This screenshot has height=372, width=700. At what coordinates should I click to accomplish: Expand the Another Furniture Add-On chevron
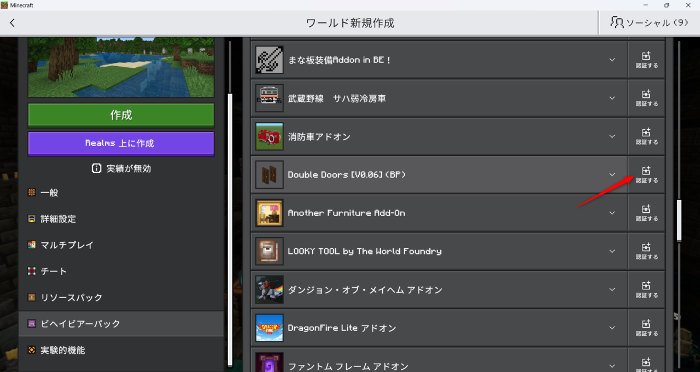612,213
